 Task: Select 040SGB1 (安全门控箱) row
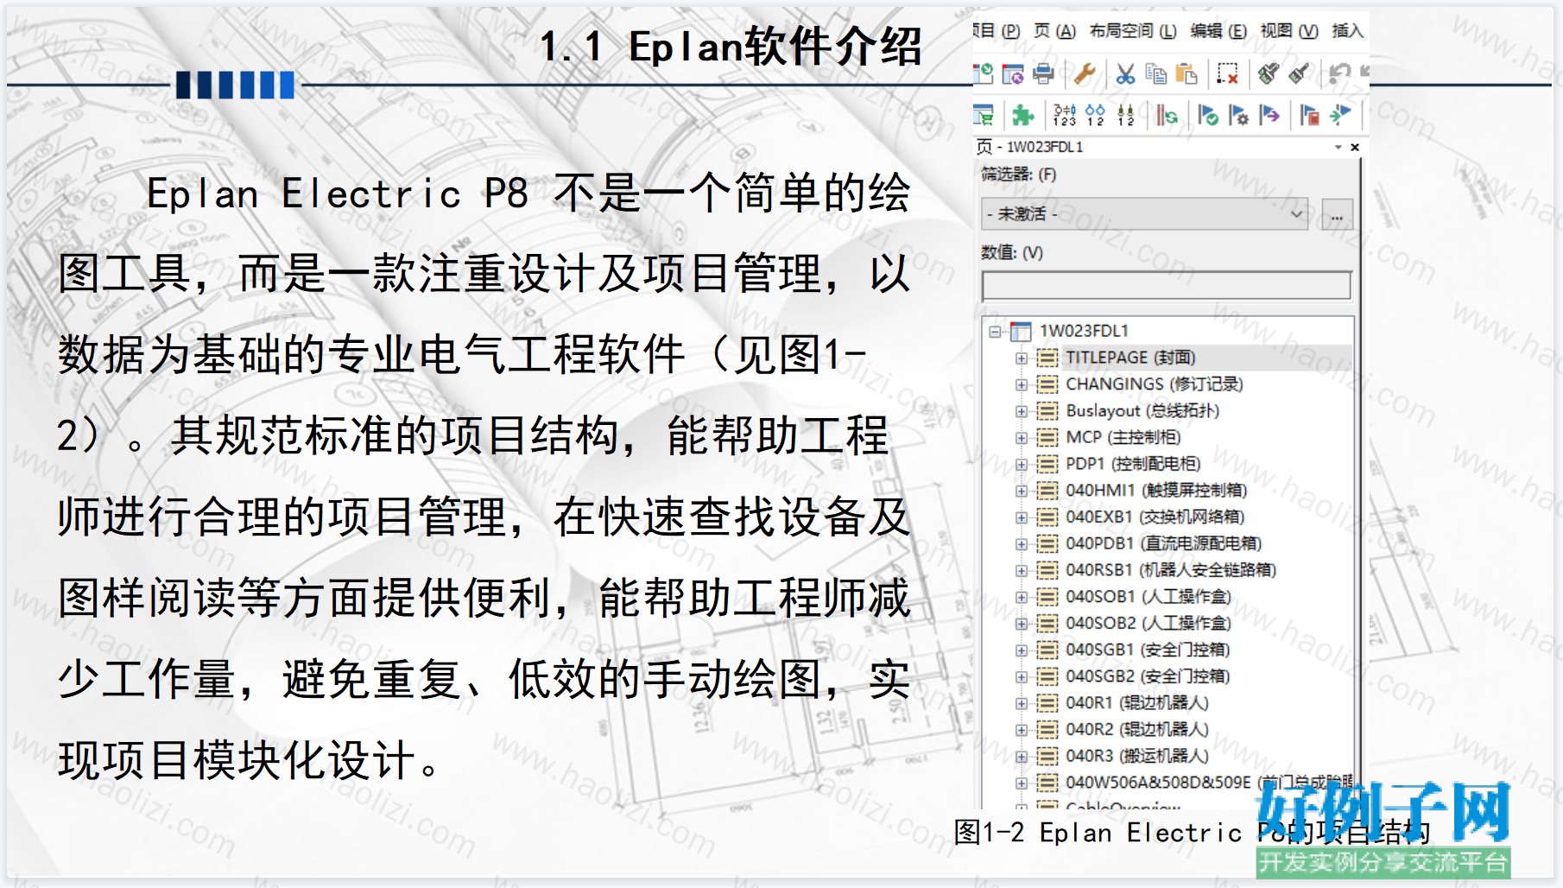(1148, 650)
